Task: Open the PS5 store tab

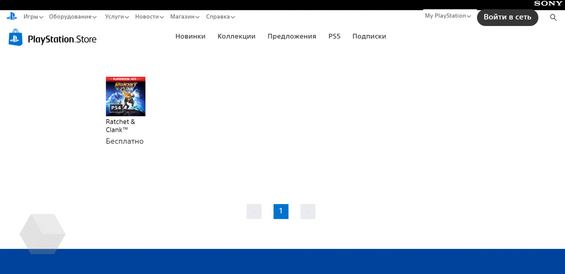Action: pos(334,36)
